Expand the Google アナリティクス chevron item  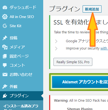pyautogui.click(x=56, y=41)
